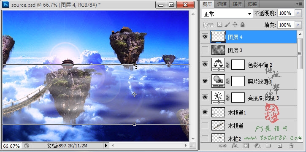Click the lens flare center crosshair
This screenshot has height=152, width=306.
coord(135,95)
